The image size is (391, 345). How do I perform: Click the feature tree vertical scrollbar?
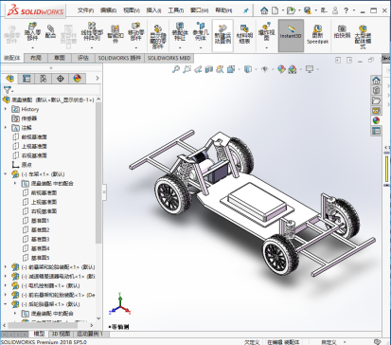coord(98,172)
